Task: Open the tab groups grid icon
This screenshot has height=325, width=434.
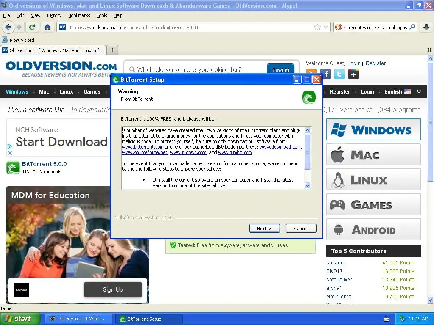Action: [x=430, y=50]
